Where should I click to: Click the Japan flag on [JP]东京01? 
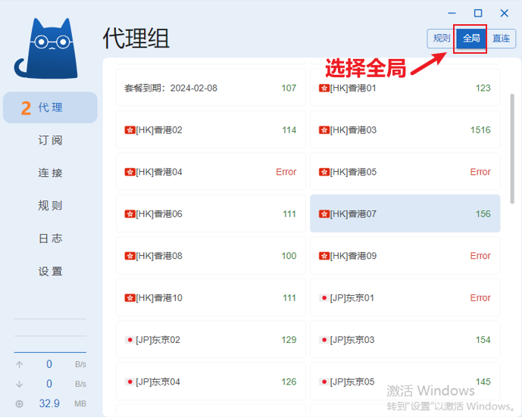coord(324,298)
